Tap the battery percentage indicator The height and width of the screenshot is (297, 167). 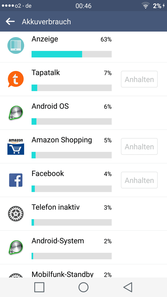157,6
